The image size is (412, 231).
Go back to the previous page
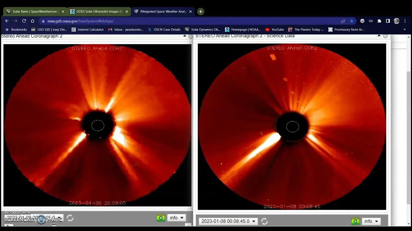pyautogui.click(x=7, y=21)
